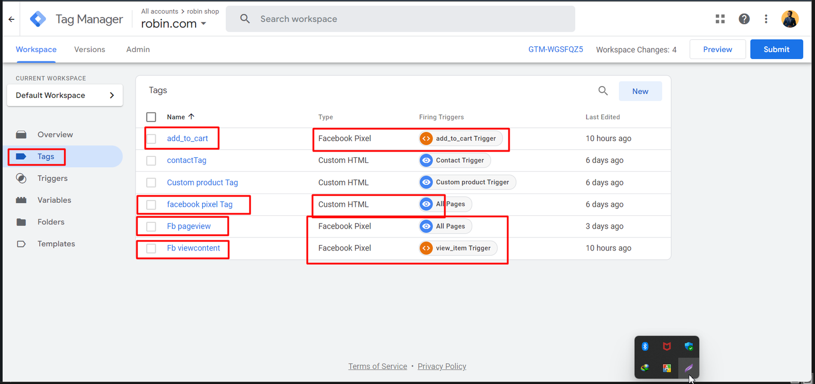Expand the Default Workspace selector

click(65, 95)
